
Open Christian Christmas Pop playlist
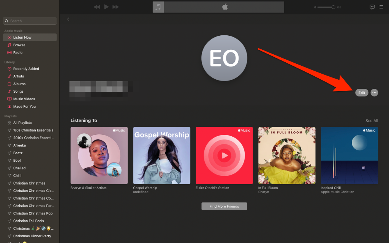click(30, 213)
